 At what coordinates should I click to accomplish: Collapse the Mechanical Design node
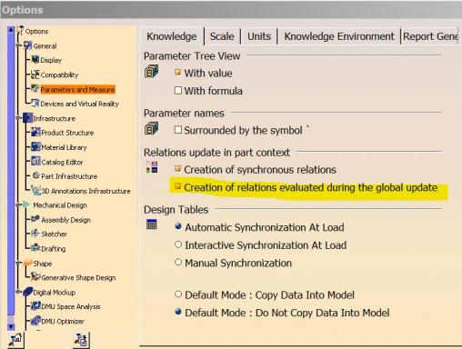[19, 204]
